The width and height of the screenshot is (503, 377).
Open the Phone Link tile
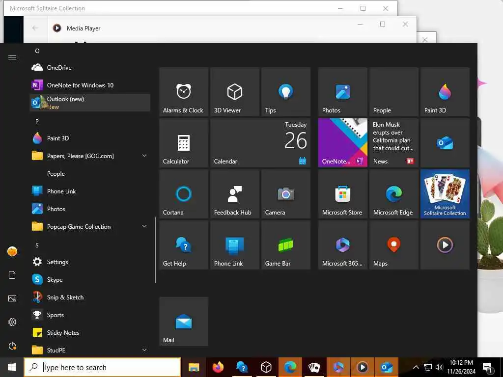pos(234,245)
